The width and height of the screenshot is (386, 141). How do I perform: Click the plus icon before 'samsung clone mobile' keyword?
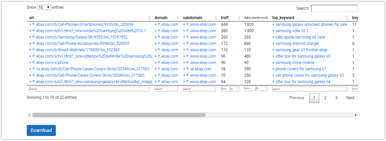click(274, 63)
